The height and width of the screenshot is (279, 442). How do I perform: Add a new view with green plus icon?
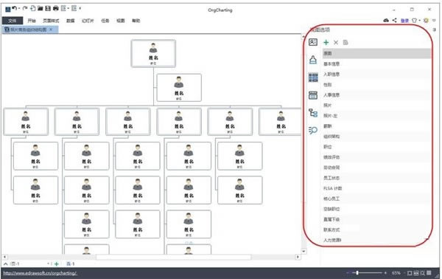326,42
